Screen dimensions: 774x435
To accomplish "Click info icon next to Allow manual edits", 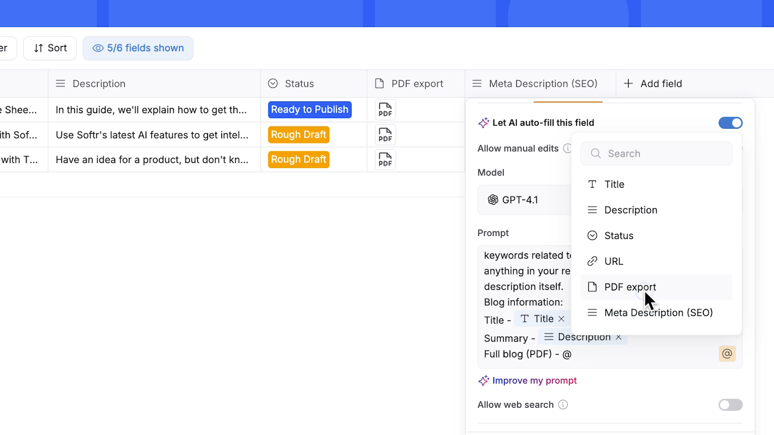I will 567,148.
